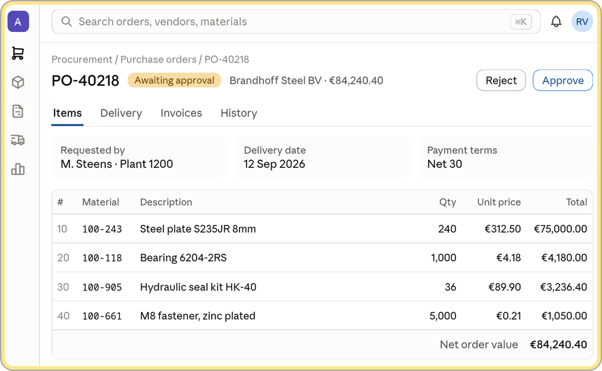
Task: Click the €1,050.00 line total
Action: point(564,316)
